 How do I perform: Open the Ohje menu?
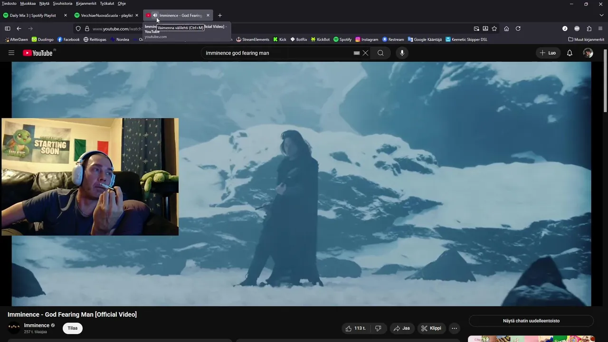coord(122,3)
